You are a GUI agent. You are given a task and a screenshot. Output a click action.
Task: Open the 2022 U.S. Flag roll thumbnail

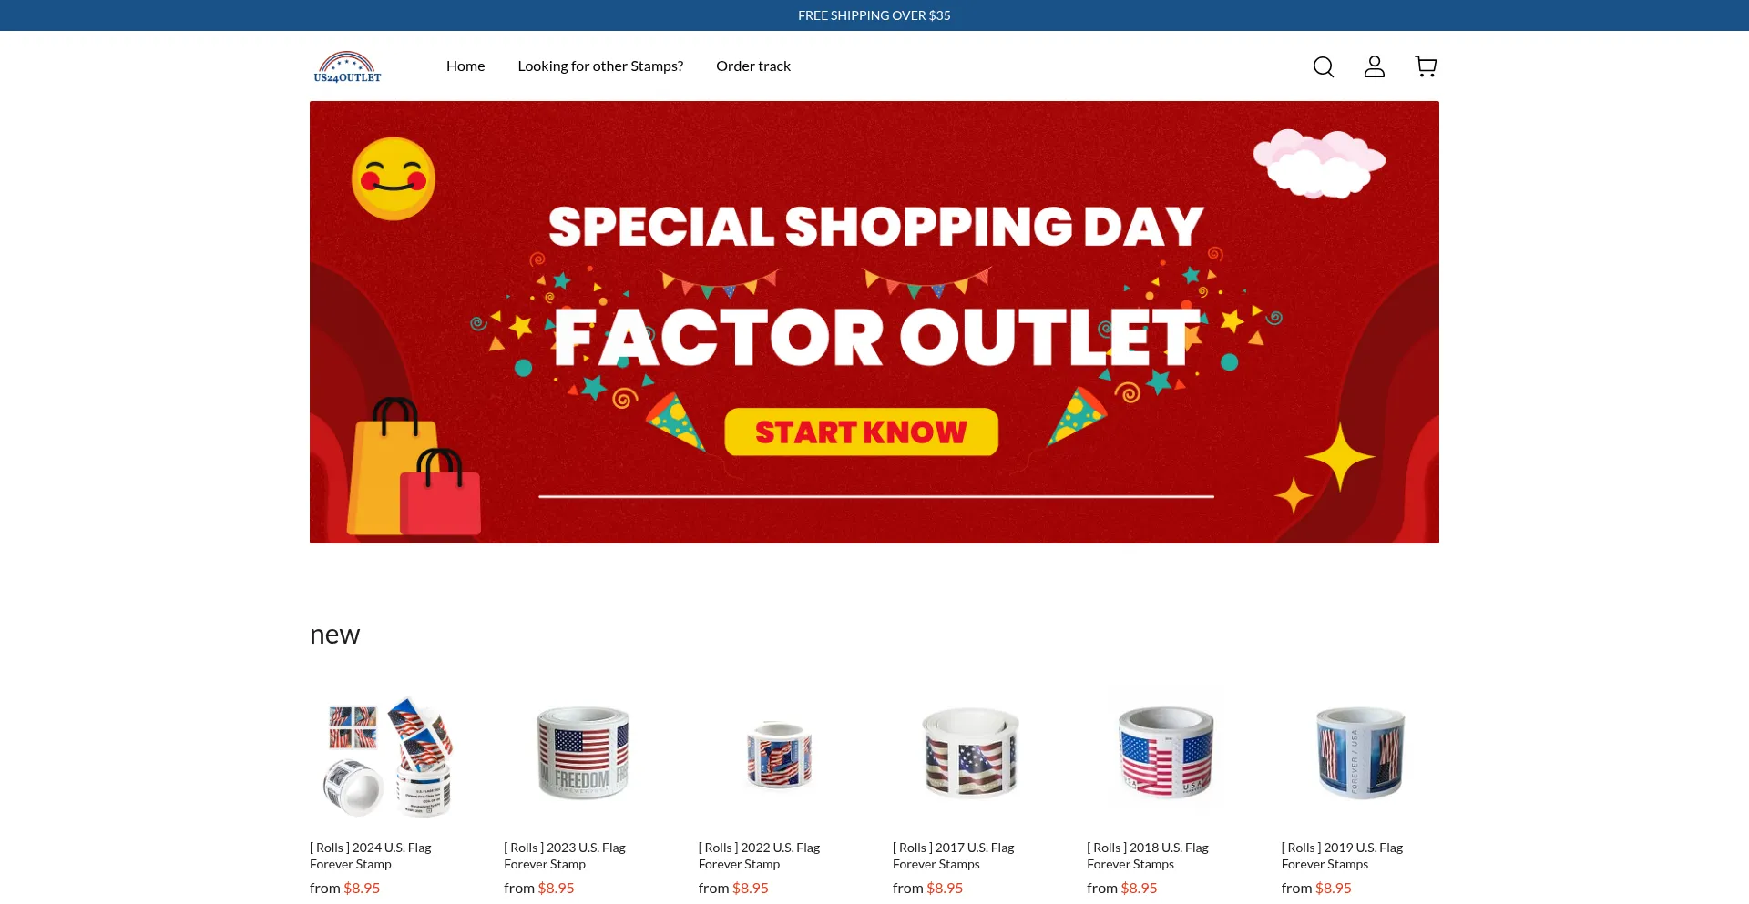778,757
